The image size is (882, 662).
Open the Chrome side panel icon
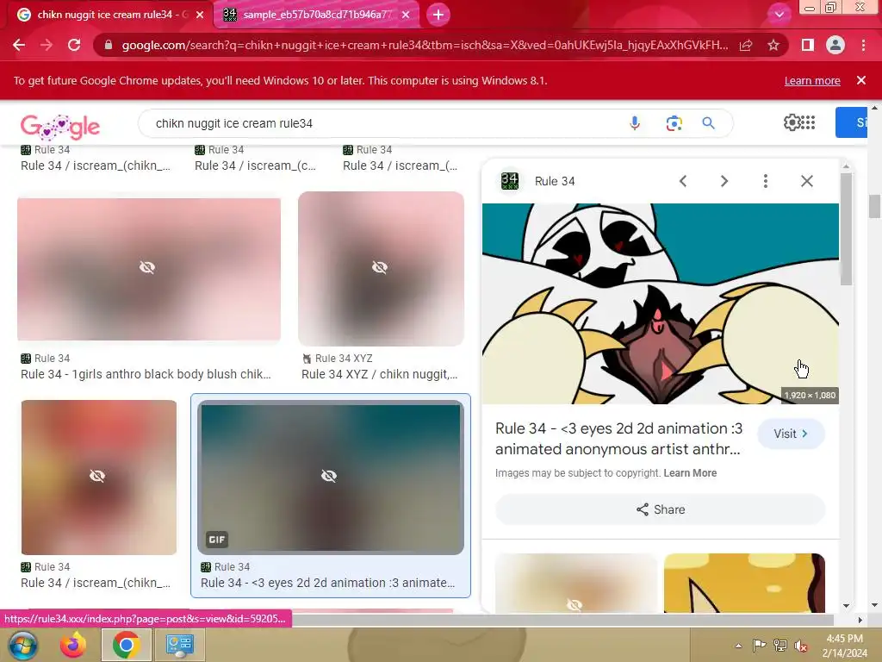click(x=808, y=45)
